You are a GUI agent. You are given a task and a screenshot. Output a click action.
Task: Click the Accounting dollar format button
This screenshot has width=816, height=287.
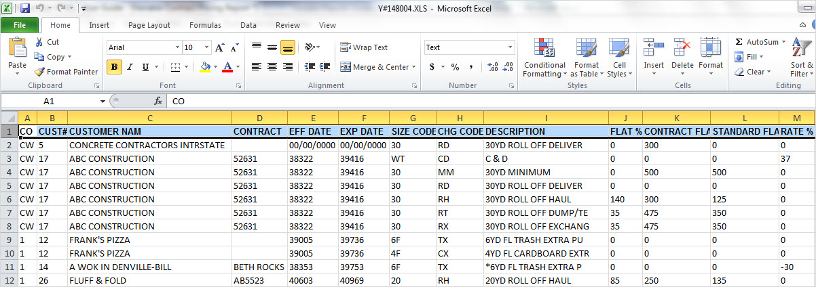tap(432, 67)
